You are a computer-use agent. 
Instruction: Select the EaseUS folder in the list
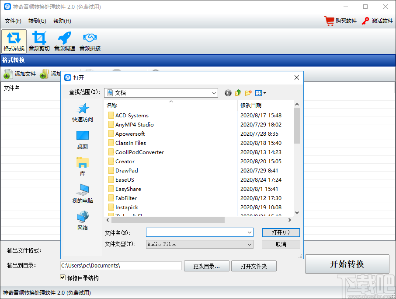coord(125,180)
